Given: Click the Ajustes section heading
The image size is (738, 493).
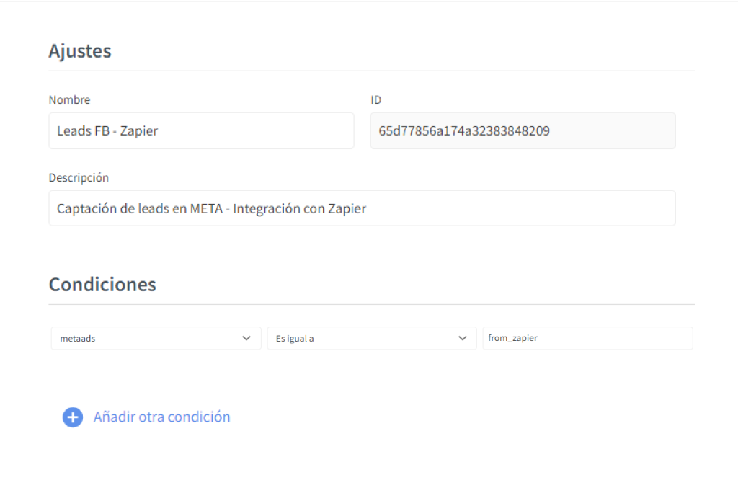Looking at the screenshot, I should click(80, 51).
